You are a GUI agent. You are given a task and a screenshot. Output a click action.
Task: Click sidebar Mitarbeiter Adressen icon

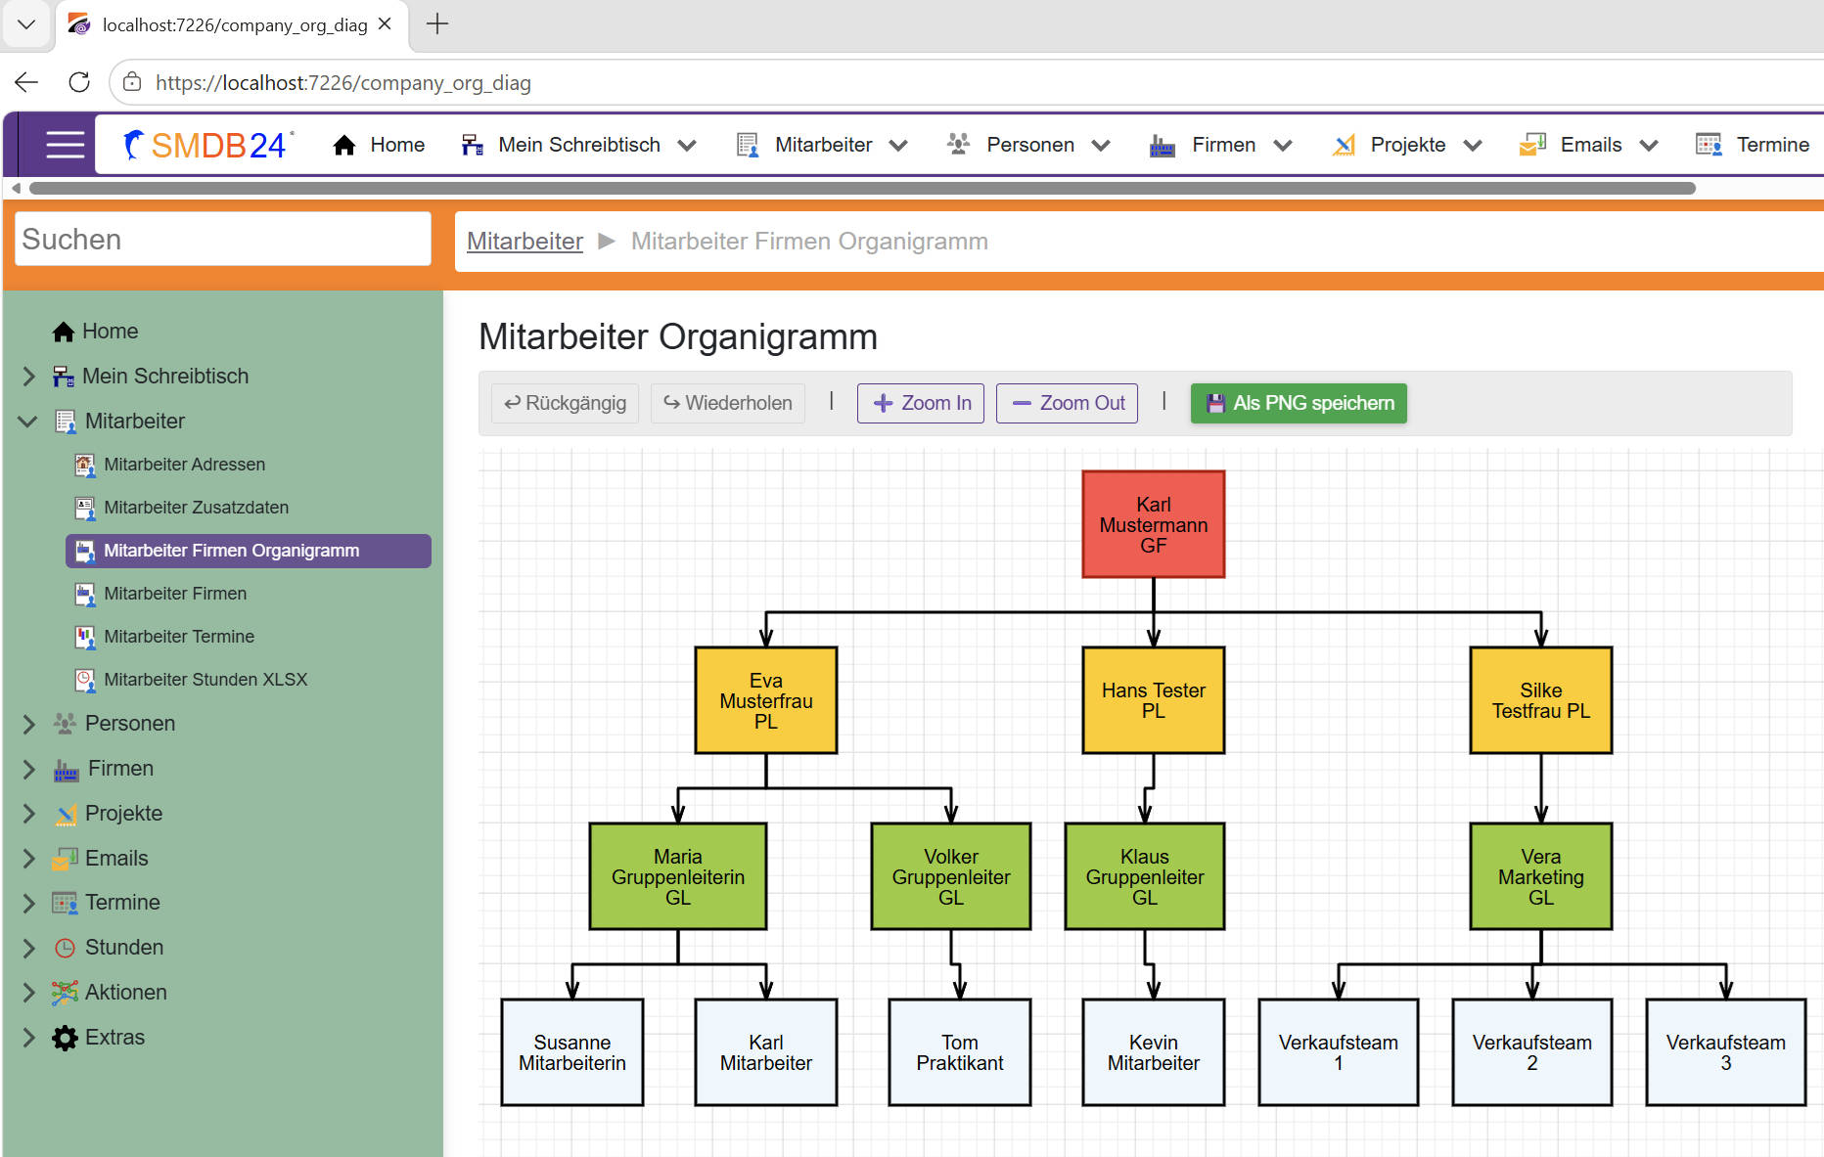click(x=86, y=465)
